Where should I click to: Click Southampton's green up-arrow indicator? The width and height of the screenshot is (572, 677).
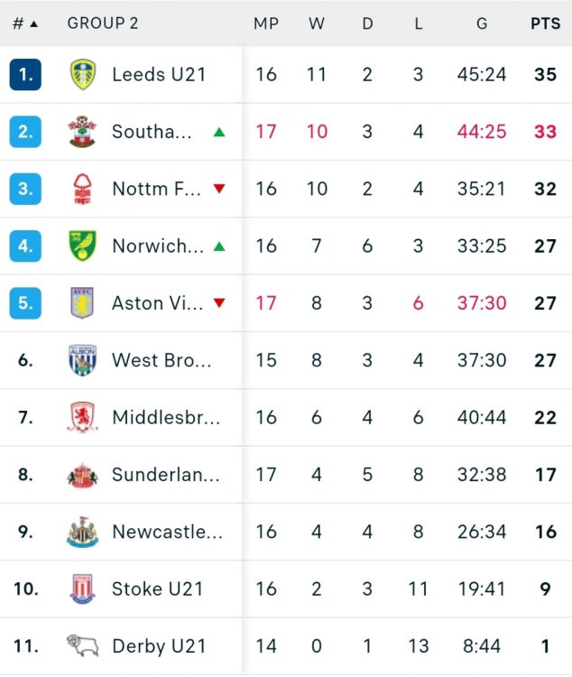tap(219, 132)
